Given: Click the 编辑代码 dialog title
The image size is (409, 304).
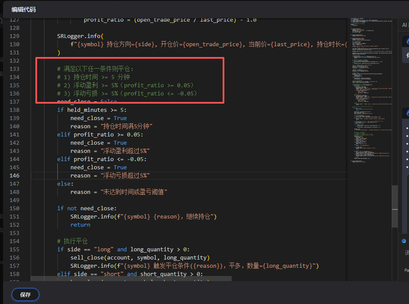Looking at the screenshot, I should pyautogui.click(x=23, y=9).
